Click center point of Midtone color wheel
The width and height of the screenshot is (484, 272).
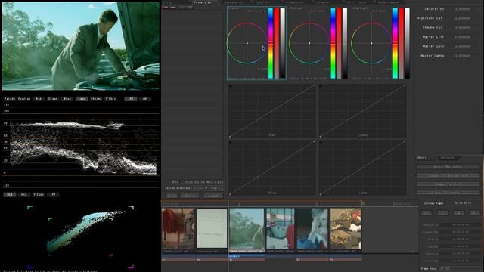pos(309,43)
